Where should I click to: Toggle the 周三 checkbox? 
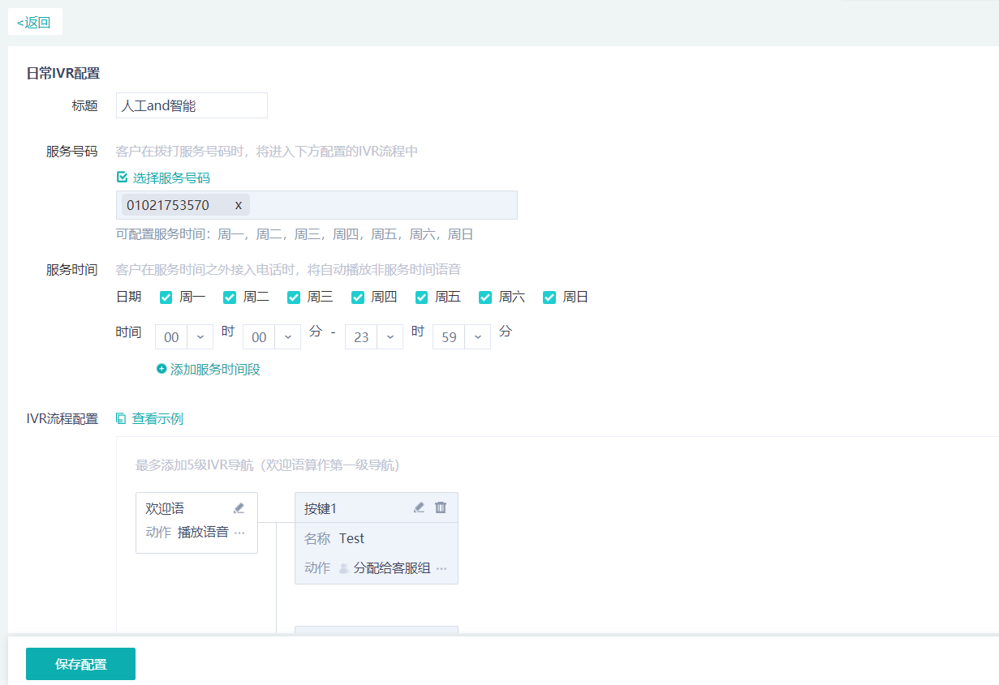[294, 298]
